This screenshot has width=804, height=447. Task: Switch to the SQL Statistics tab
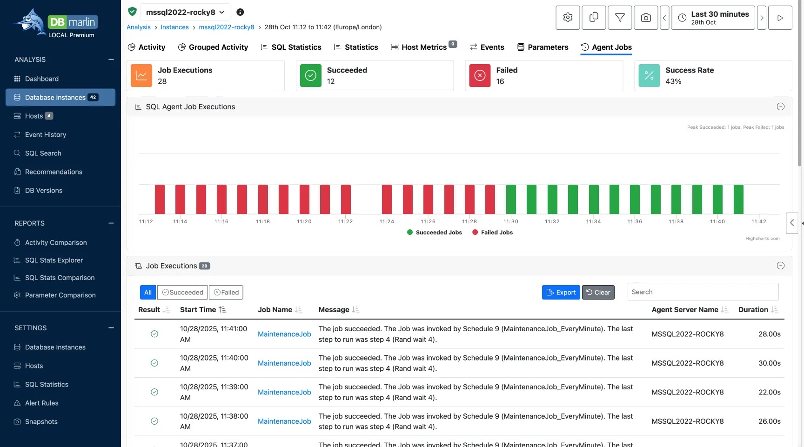(x=291, y=47)
